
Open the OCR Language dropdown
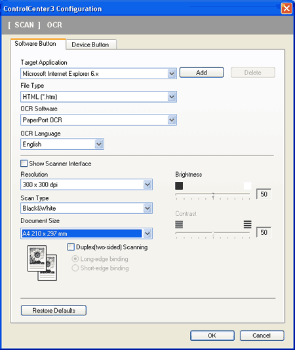[x=99, y=144]
